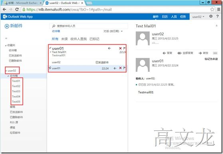Collapse the Test Mail01 conversation triangle
This screenshot has width=223, height=154.
(51, 52)
